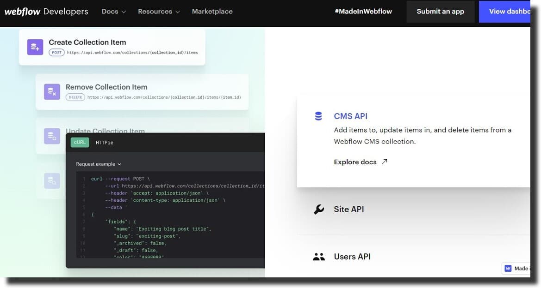Expand the Request example dropdown
Viewport: 541px width, 288px height.
(x=99, y=164)
